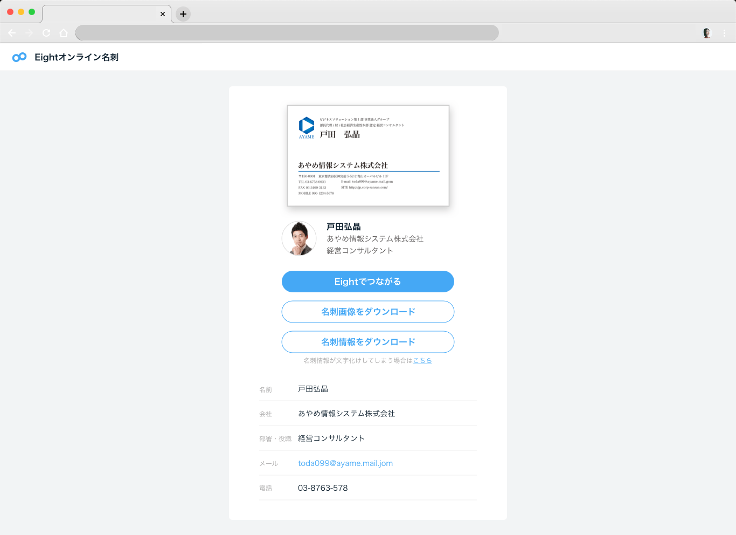Click the Eightでつながる button
The width and height of the screenshot is (736, 535).
coord(368,282)
